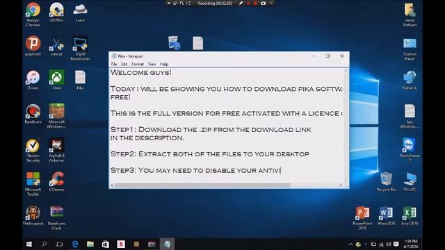Launch Excel 2016 desktop shortcut
445x250 pixels.
[x=410, y=216]
